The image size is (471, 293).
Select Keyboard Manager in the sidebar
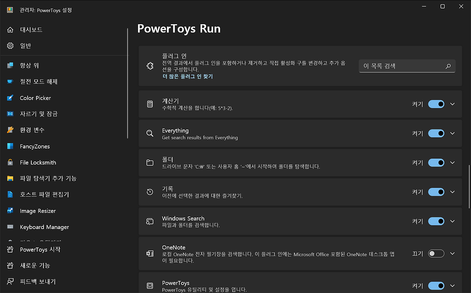[x=44, y=227]
